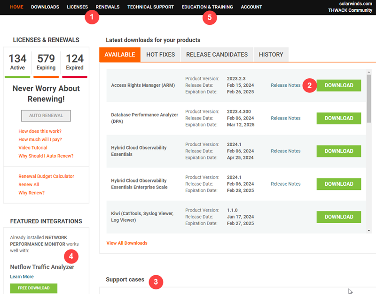The width and height of the screenshot is (376, 294).
Task: Download Access Rights Manager (ARM)
Action: pos(338,85)
